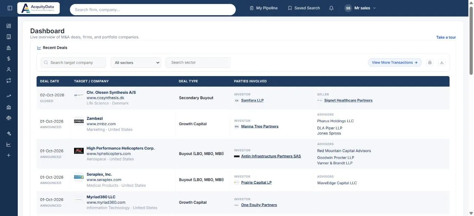Screen dimensions: 474x216
Task: Click the Goodwin Procter LLP advisor
Action: tap(336, 158)
